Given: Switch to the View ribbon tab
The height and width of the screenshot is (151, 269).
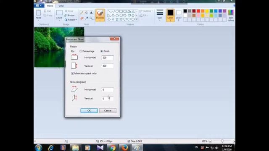Looking at the screenshot, I should coord(61,6).
